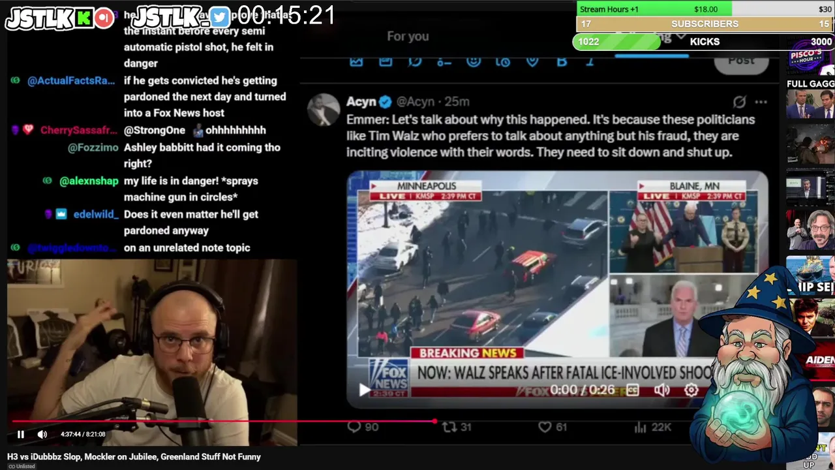Like the tweet showing 61 likes
Viewport: 835px width, 470px height.
click(x=553, y=427)
